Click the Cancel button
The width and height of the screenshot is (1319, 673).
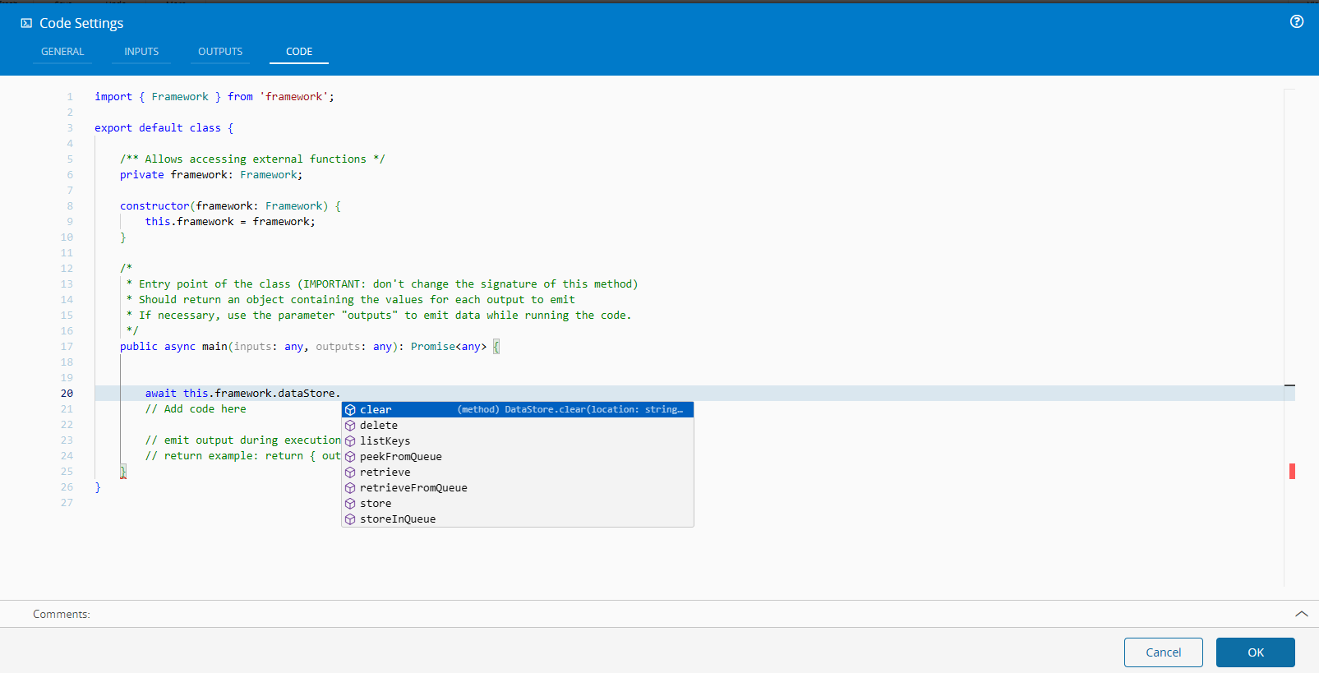[1164, 652]
